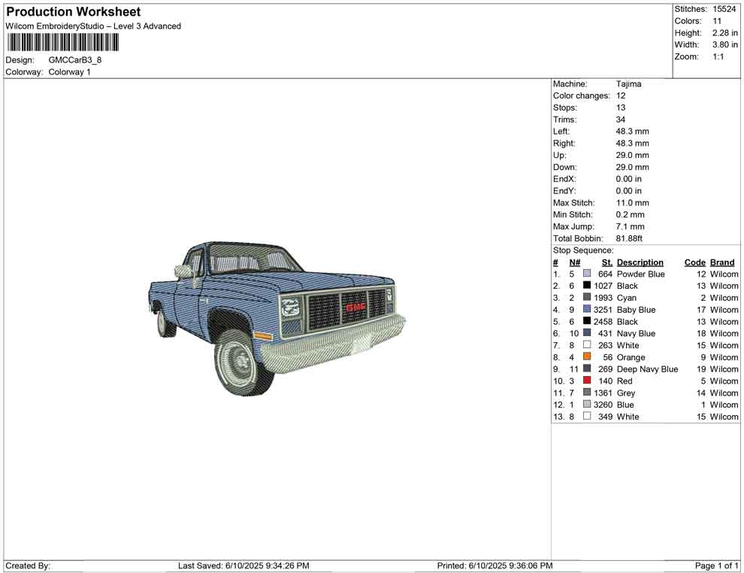Image resolution: width=744 pixels, height=573 pixels.
Task: Select the Orange color swatch in stop 8
Action: pyautogui.click(x=587, y=357)
